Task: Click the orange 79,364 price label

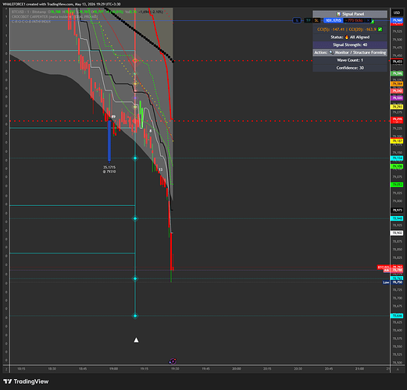Action: [397, 83]
